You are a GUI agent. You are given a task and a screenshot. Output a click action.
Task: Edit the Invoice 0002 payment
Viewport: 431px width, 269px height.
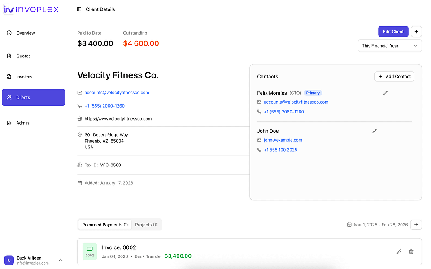pyautogui.click(x=399, y=252)
